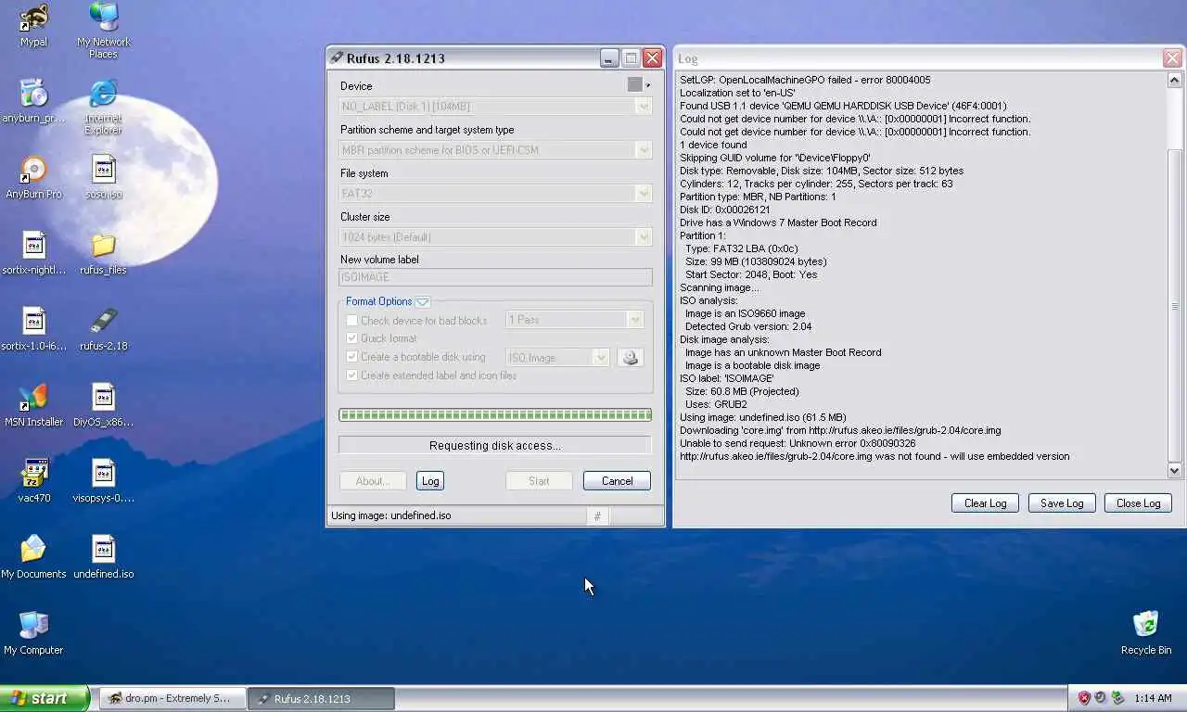The width and height of the screenshot is (1187, 712).
Task: Click the hash (#) checksum button in Rufus
Action: coord(597,516)
